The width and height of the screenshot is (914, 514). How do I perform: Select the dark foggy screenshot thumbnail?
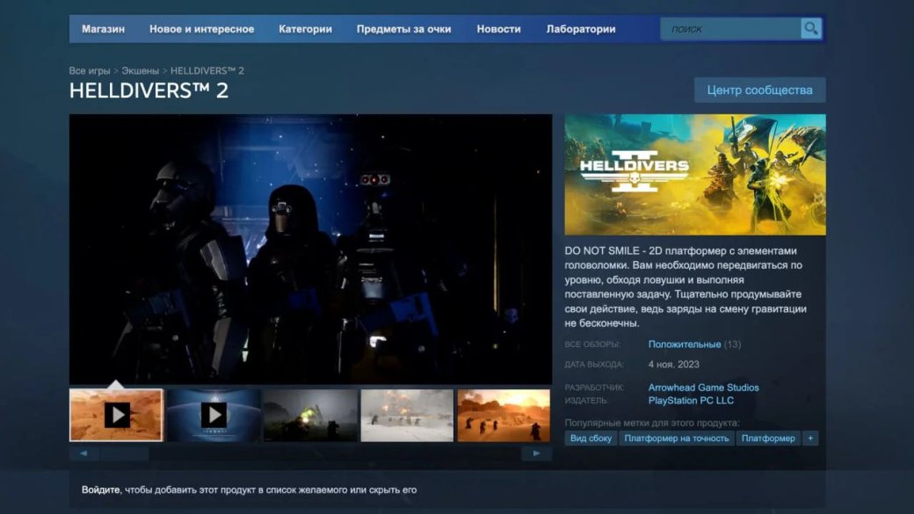tap(310, 416)
